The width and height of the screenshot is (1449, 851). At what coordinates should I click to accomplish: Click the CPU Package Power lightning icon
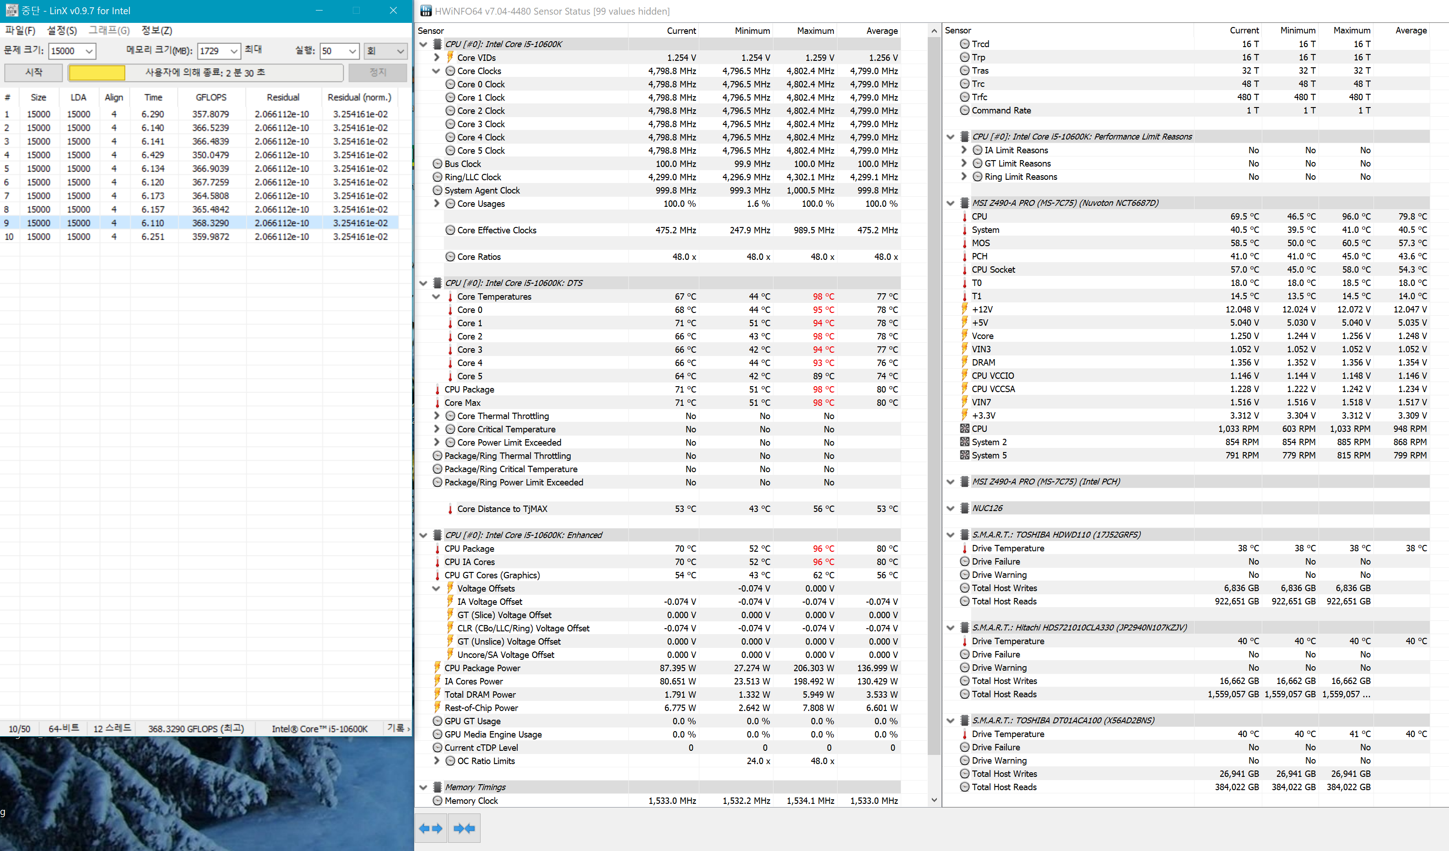pyautogui.click(x=438, y=668)
